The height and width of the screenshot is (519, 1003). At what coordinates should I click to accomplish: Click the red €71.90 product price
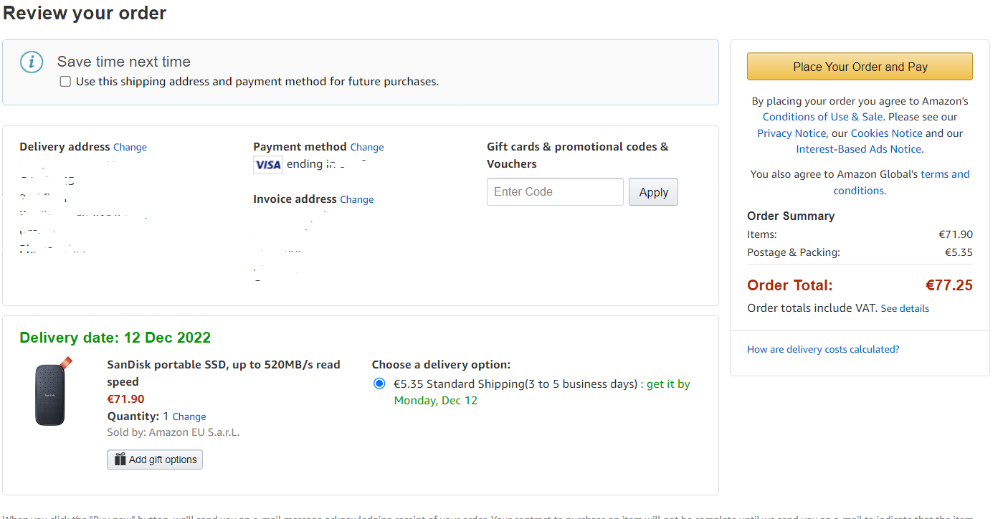pyautogui.click(x=125, y=399)
